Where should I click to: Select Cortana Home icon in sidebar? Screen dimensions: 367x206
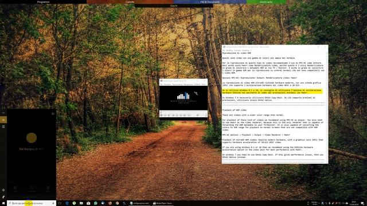3,120
